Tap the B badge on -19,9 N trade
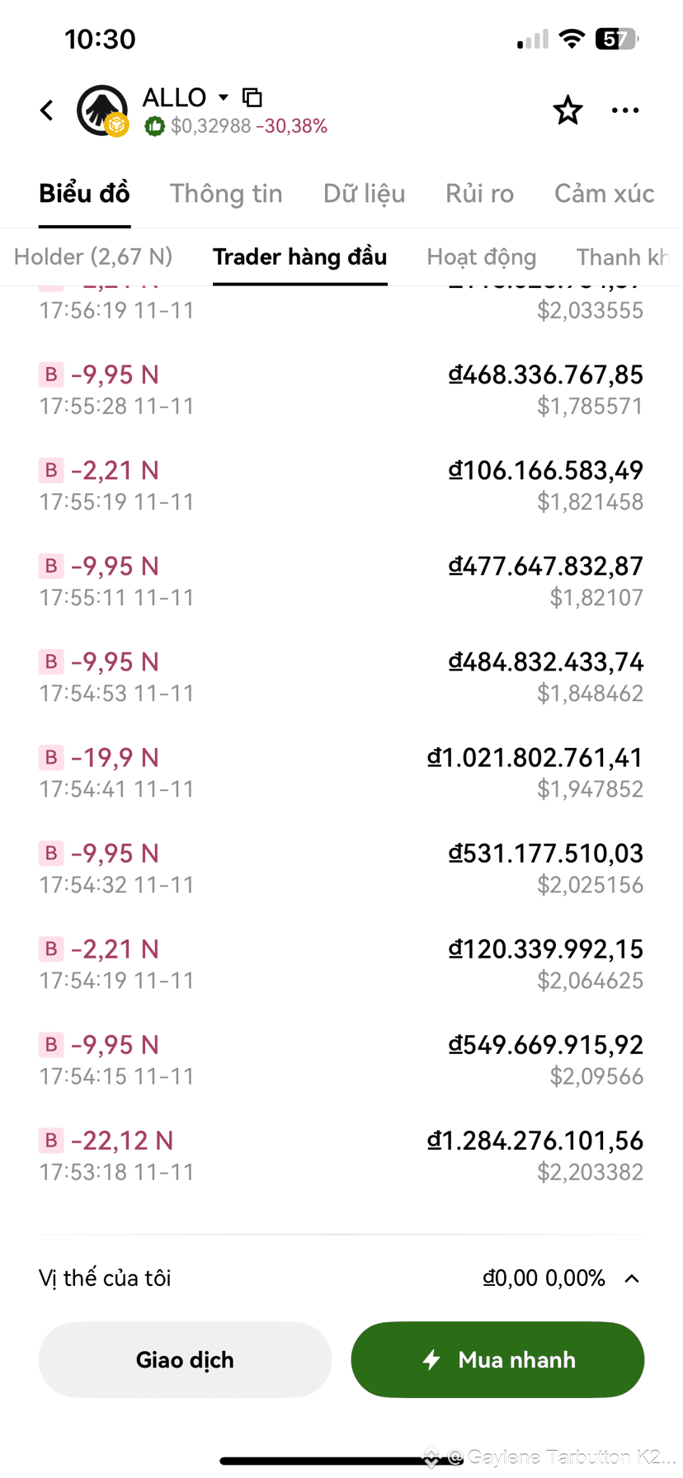 click(51, 757)
